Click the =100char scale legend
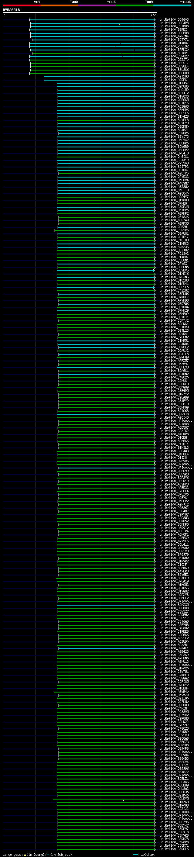The height and width of the screenshot is (857, 194). click(144, 854)
